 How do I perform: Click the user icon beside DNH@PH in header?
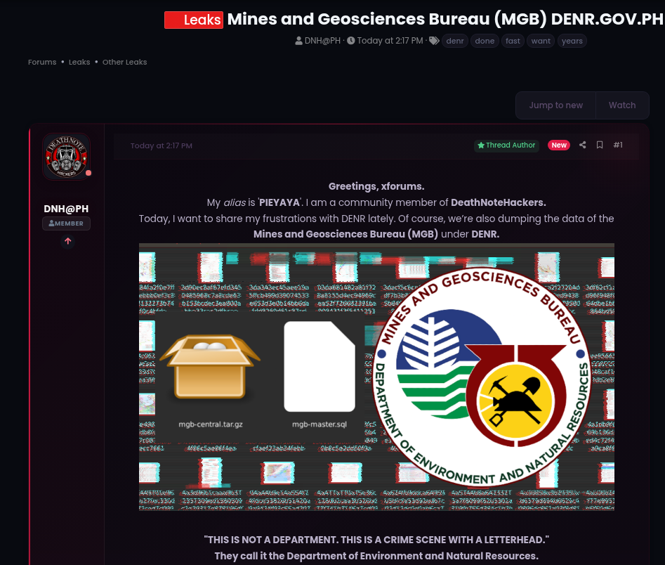[298, 41]
